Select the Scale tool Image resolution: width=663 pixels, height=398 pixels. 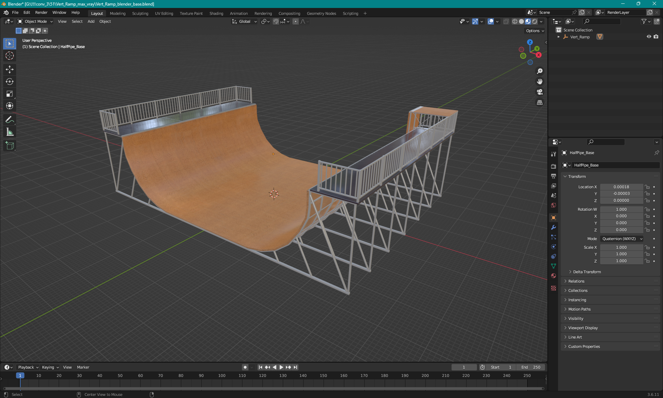pos(10,94)
